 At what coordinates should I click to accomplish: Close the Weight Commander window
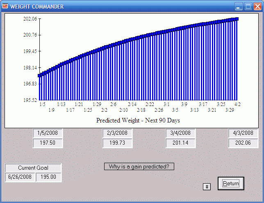pos(257,6)
